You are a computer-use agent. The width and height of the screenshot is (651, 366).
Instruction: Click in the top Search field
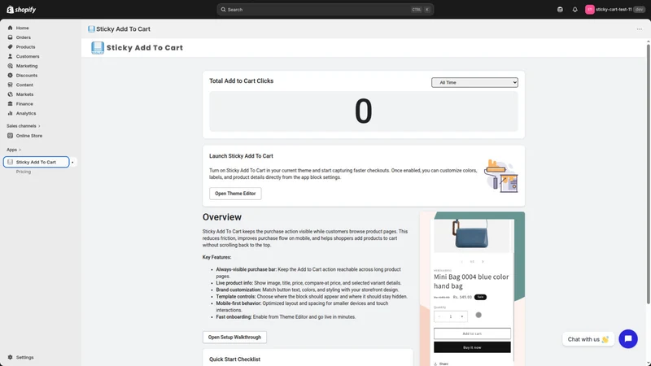point(325,10)
